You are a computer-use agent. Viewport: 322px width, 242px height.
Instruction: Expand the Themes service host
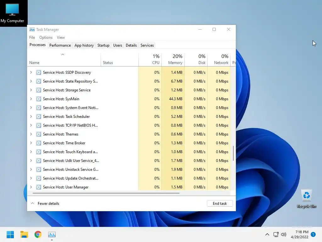pos(31,134)
